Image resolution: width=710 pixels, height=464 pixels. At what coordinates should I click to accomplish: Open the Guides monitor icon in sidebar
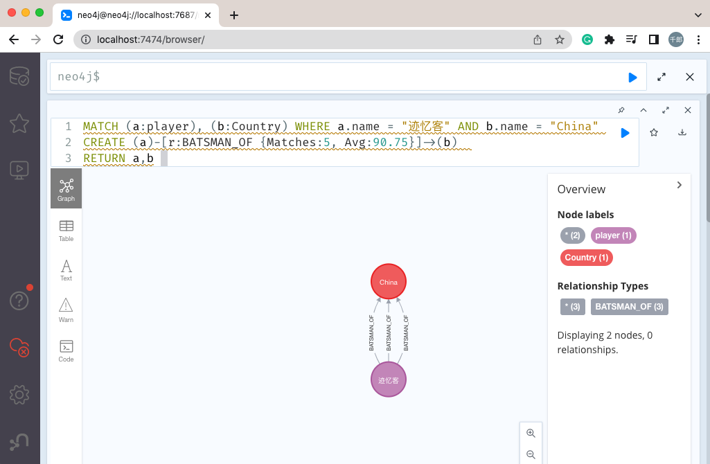tap(19, 170)
